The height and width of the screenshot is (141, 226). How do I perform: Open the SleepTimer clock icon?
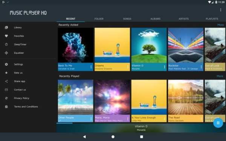6,44
